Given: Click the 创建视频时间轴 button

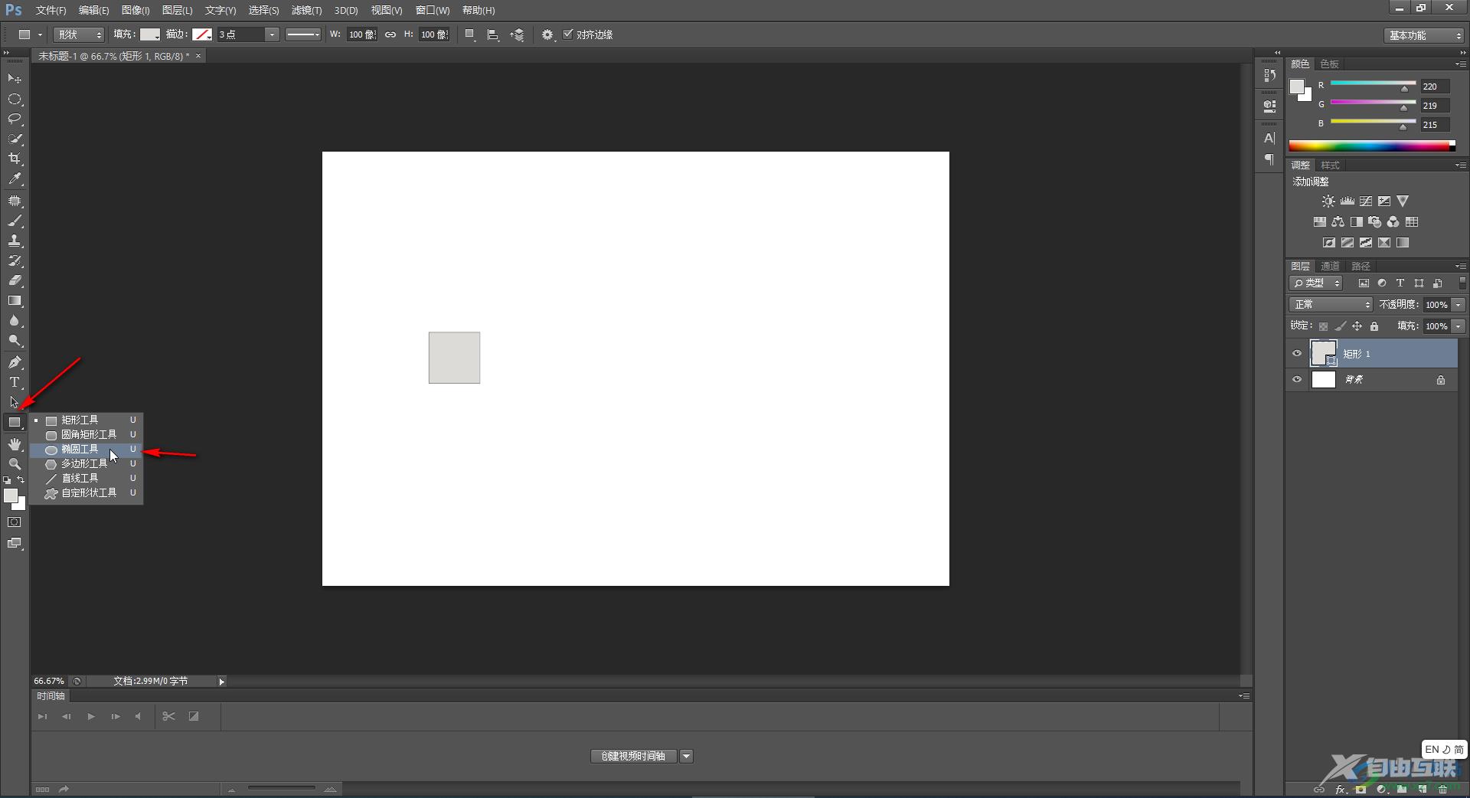Looking at the screenshot, I should click(x=633, y=757).
